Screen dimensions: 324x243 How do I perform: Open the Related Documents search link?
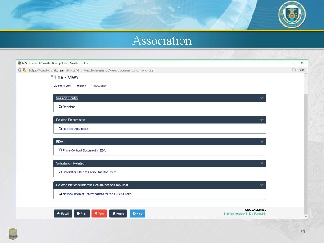point(76,129)
